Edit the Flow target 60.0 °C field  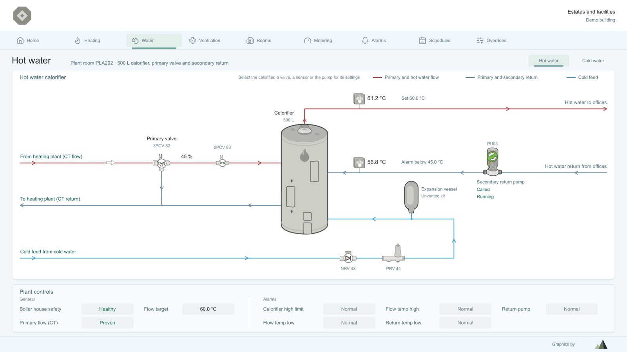click(x=208, y=309)
